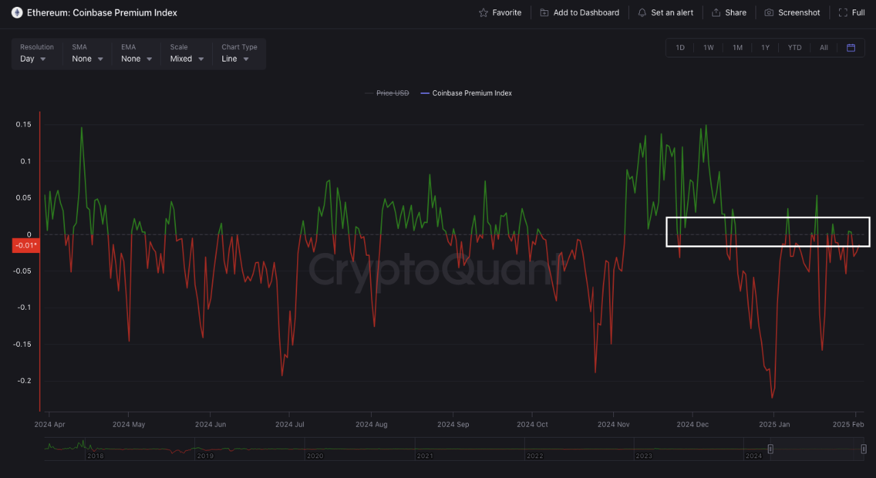Image resolution: width=876 pixels, height=478 pixels.
Task: Click the 0.05 y-axis label
Action: (x=24, y=198)
